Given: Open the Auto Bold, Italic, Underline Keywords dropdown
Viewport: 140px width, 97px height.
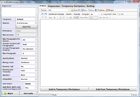Looking at the screenshot, I should coord(31,88).
